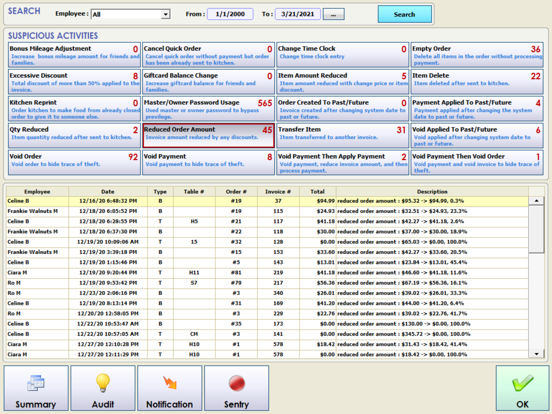Click the table scroll down arrow

tap(537, 354)
